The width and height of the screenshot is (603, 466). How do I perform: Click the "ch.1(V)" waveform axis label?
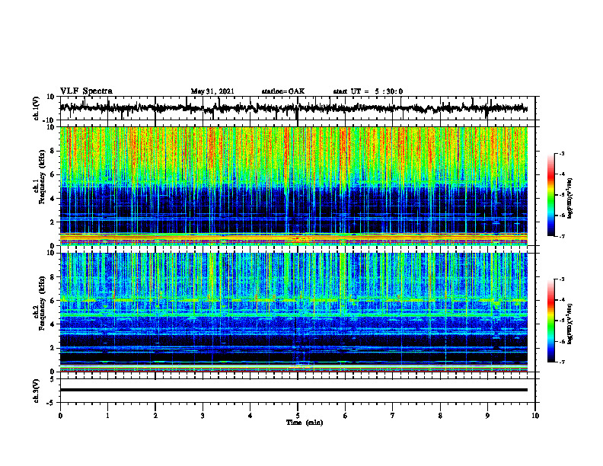[x=37, y=108]
